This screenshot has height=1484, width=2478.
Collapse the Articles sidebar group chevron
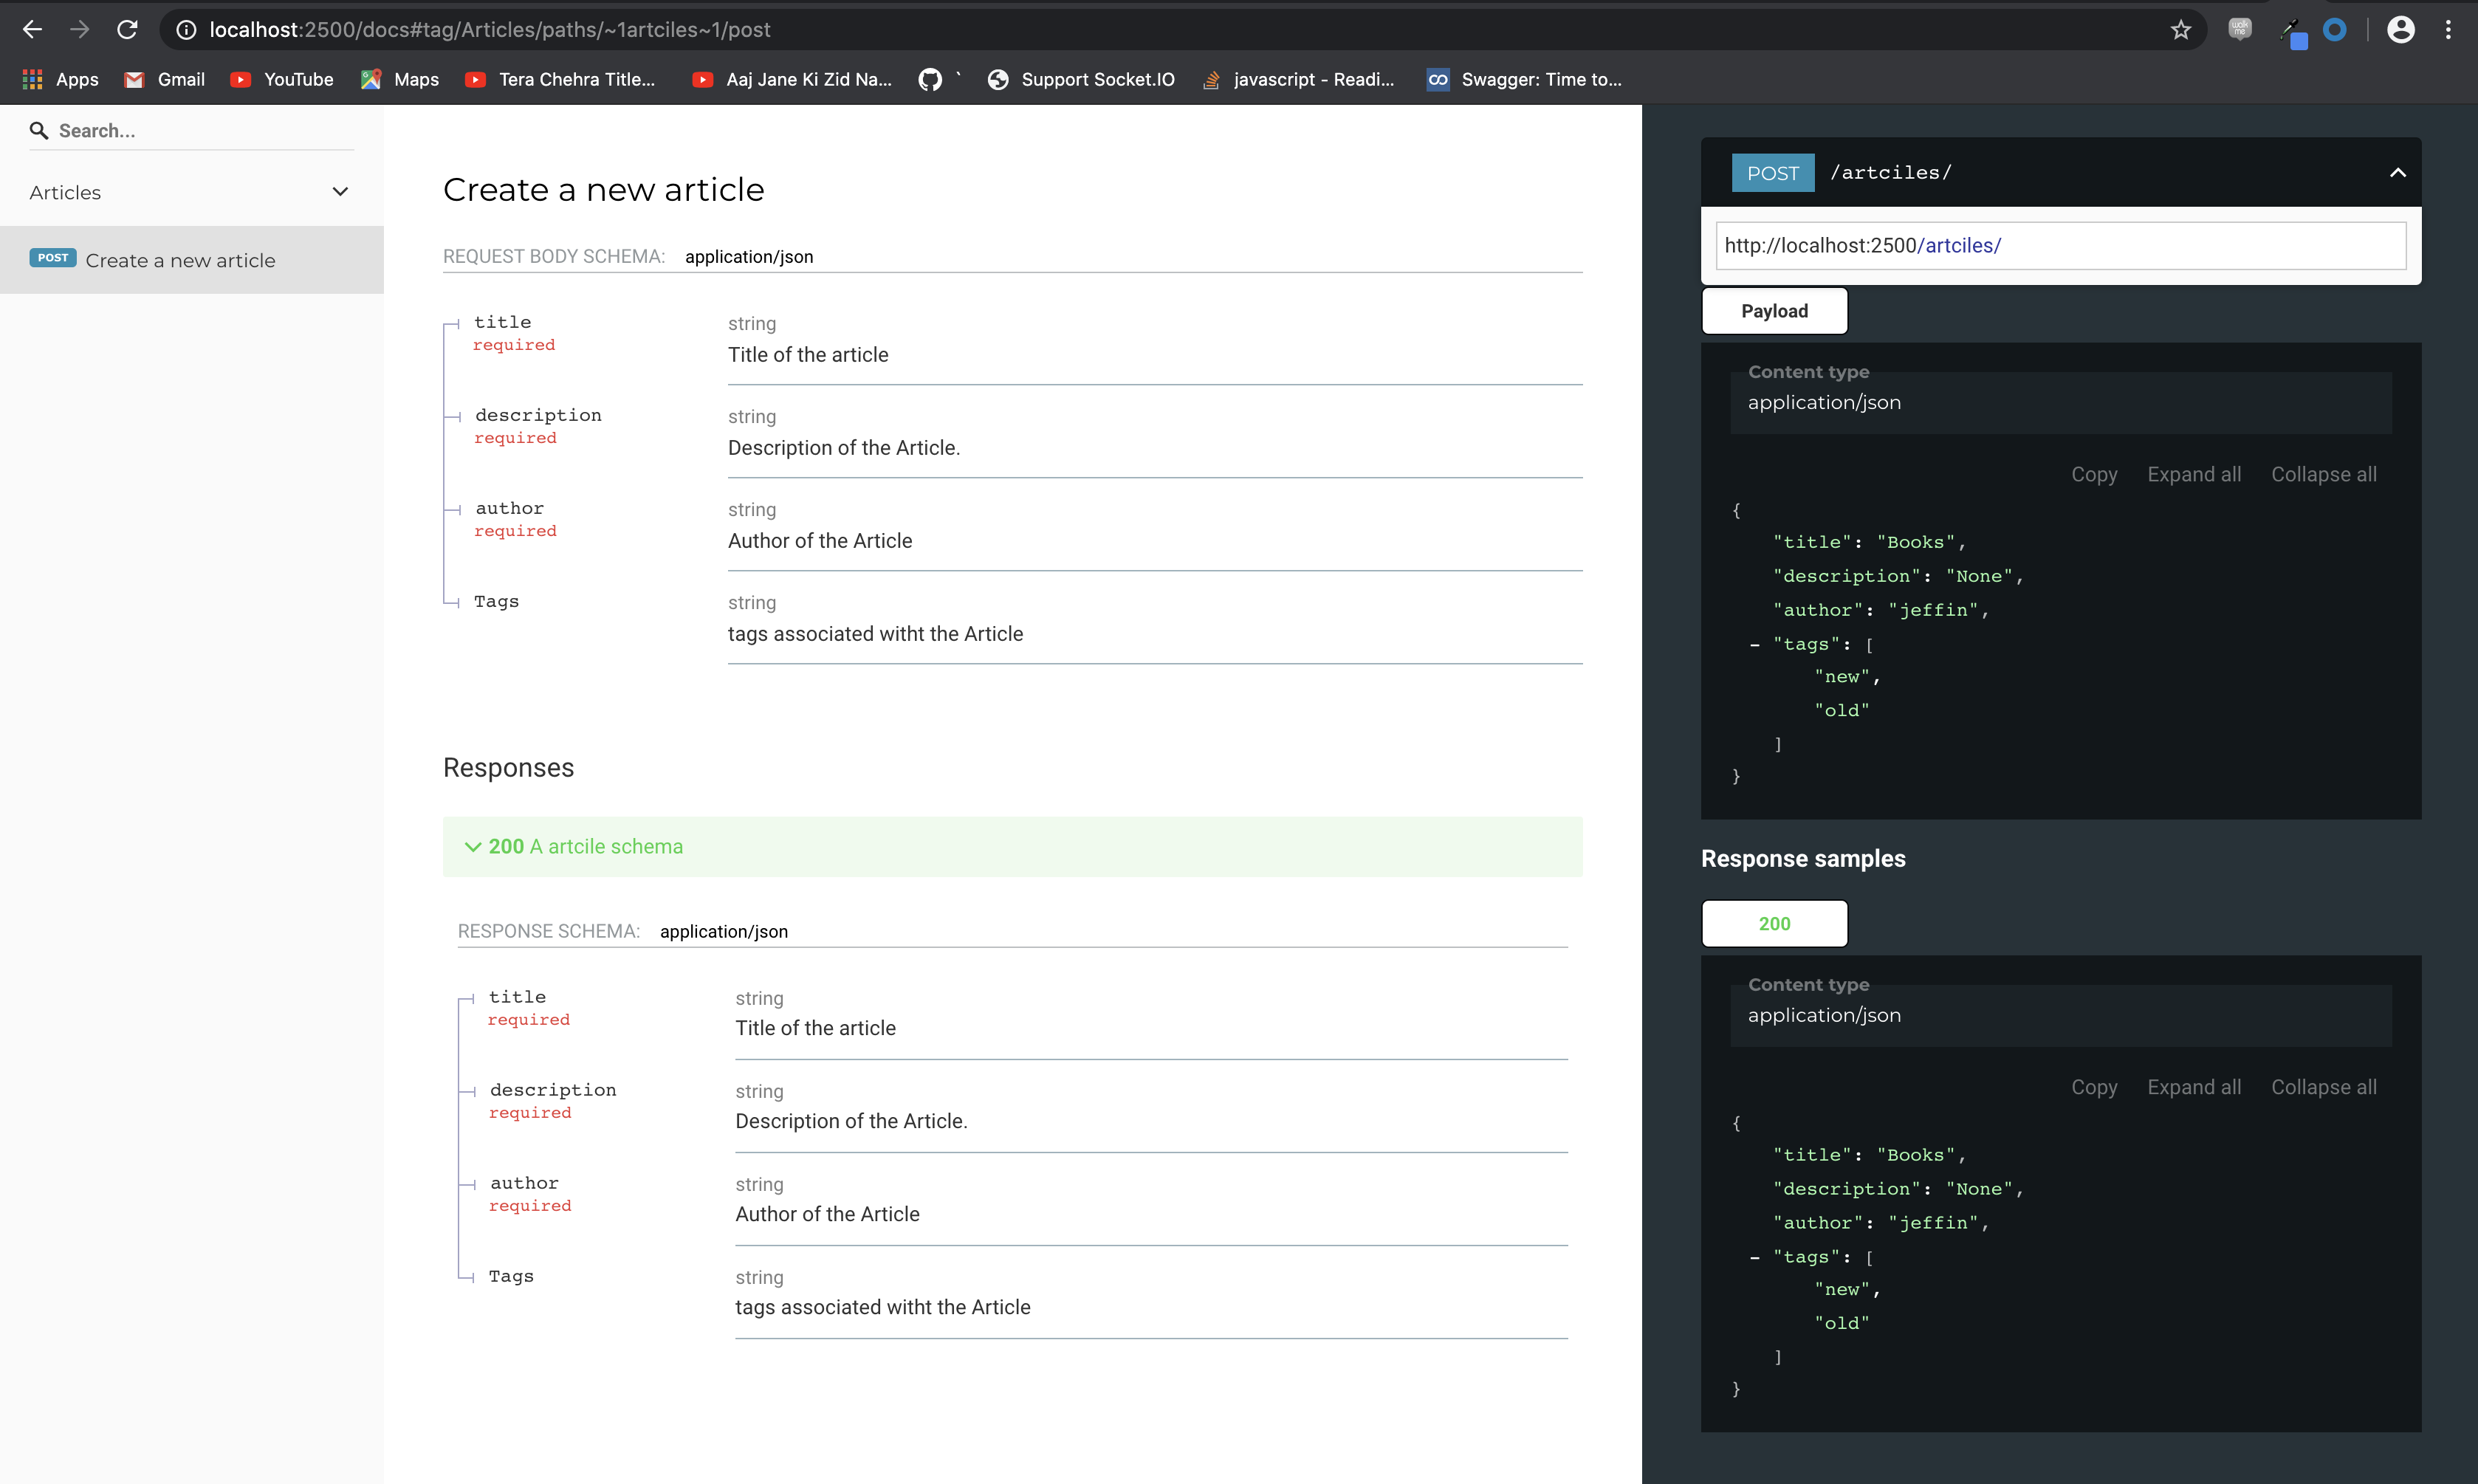(340, 192)
